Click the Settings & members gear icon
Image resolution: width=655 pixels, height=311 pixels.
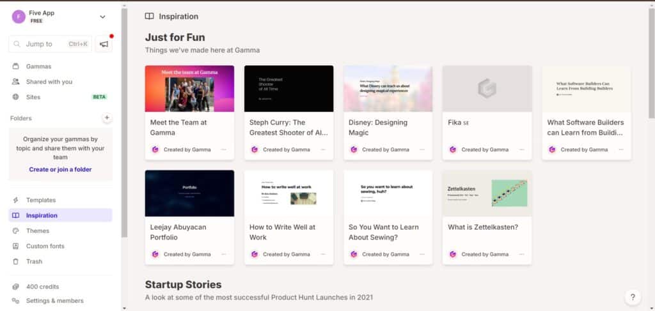coord(16,301)
